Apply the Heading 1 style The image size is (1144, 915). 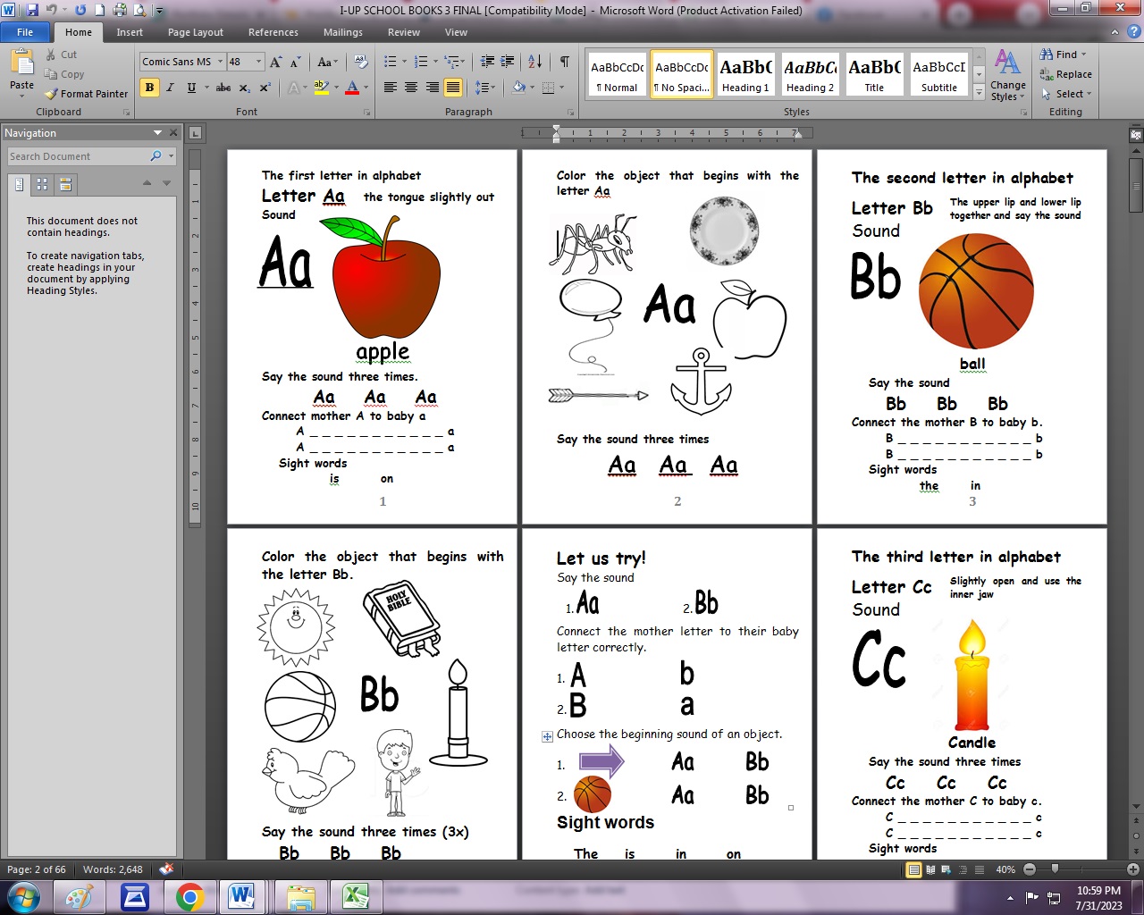click(x=745, y=75)
